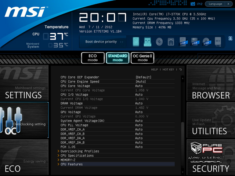Open the UTILITIES panel

point(211,120)
